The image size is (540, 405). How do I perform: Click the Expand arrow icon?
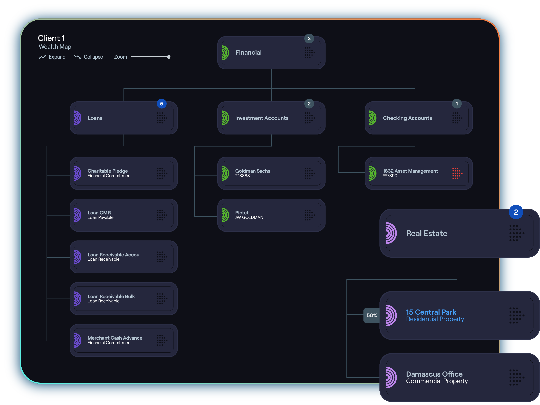42,57
